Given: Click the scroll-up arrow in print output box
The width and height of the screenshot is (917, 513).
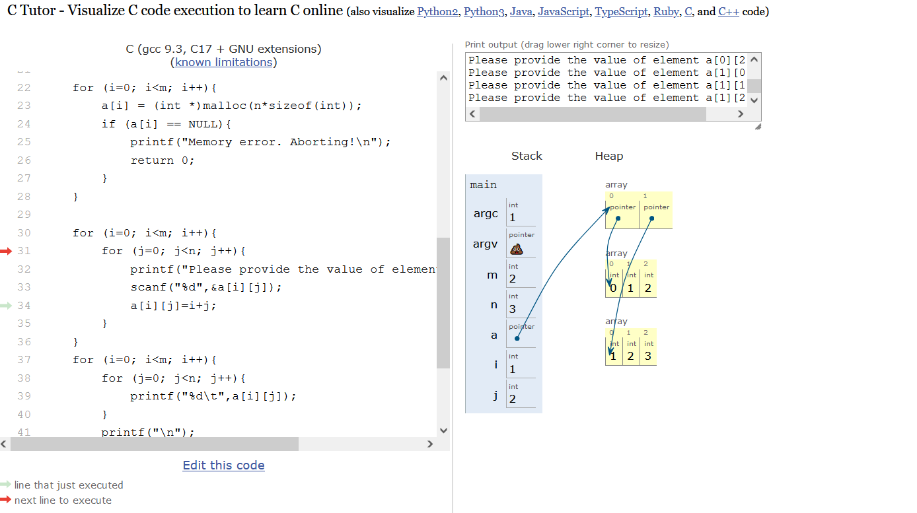Looking at the screenshot, I should (754, 60).
